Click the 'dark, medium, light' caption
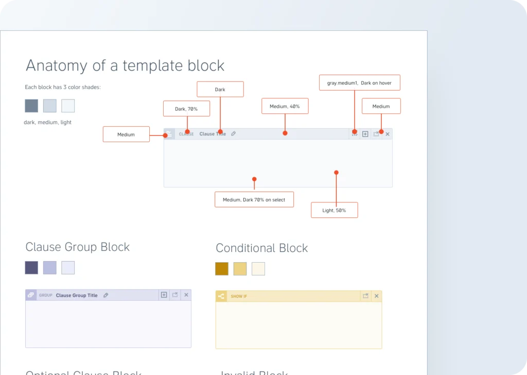The width and height of the screenshot is (527, 375). tap(48, 123)
